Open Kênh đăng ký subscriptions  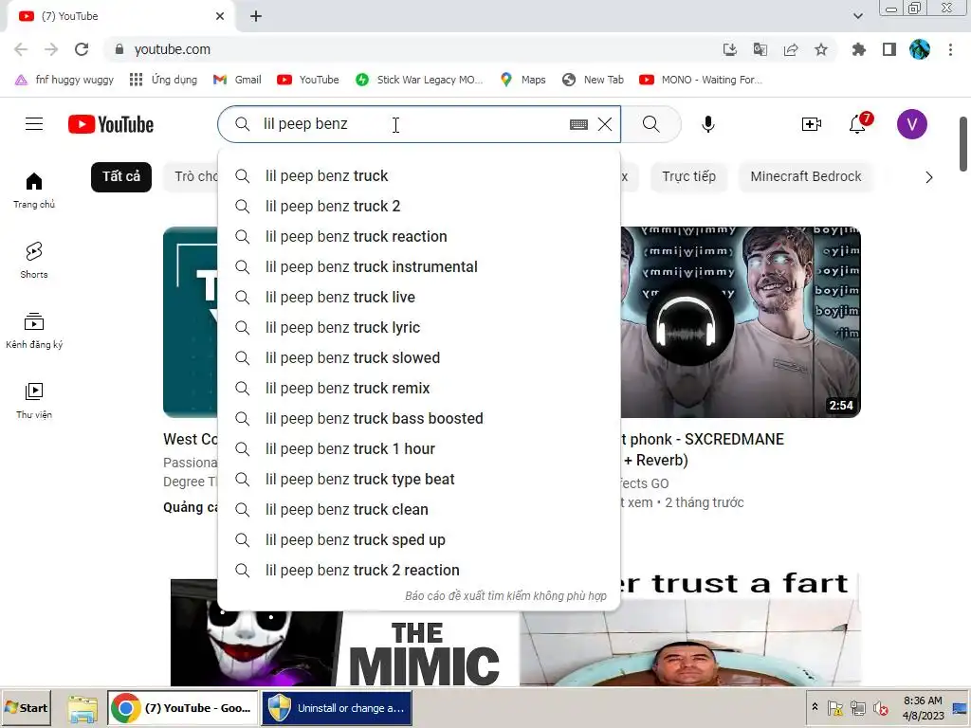point(34,331)
